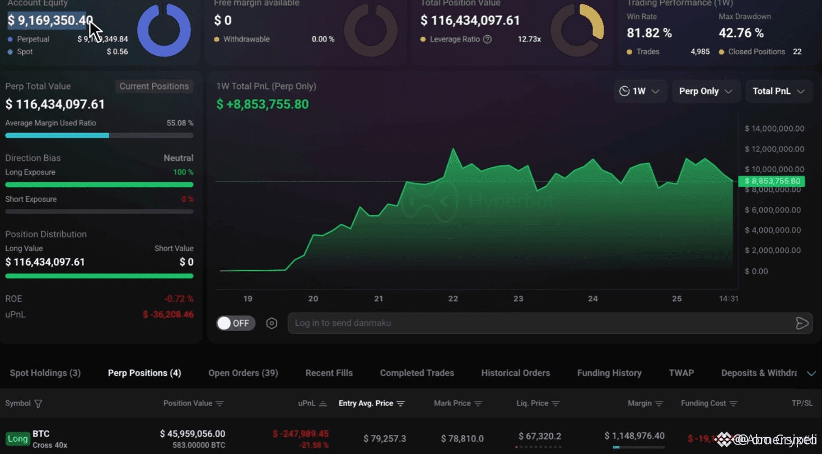Click the 1W Total PnL value +8,853,755.80
This screenshot has height=454, width=822.
(263, 105)
